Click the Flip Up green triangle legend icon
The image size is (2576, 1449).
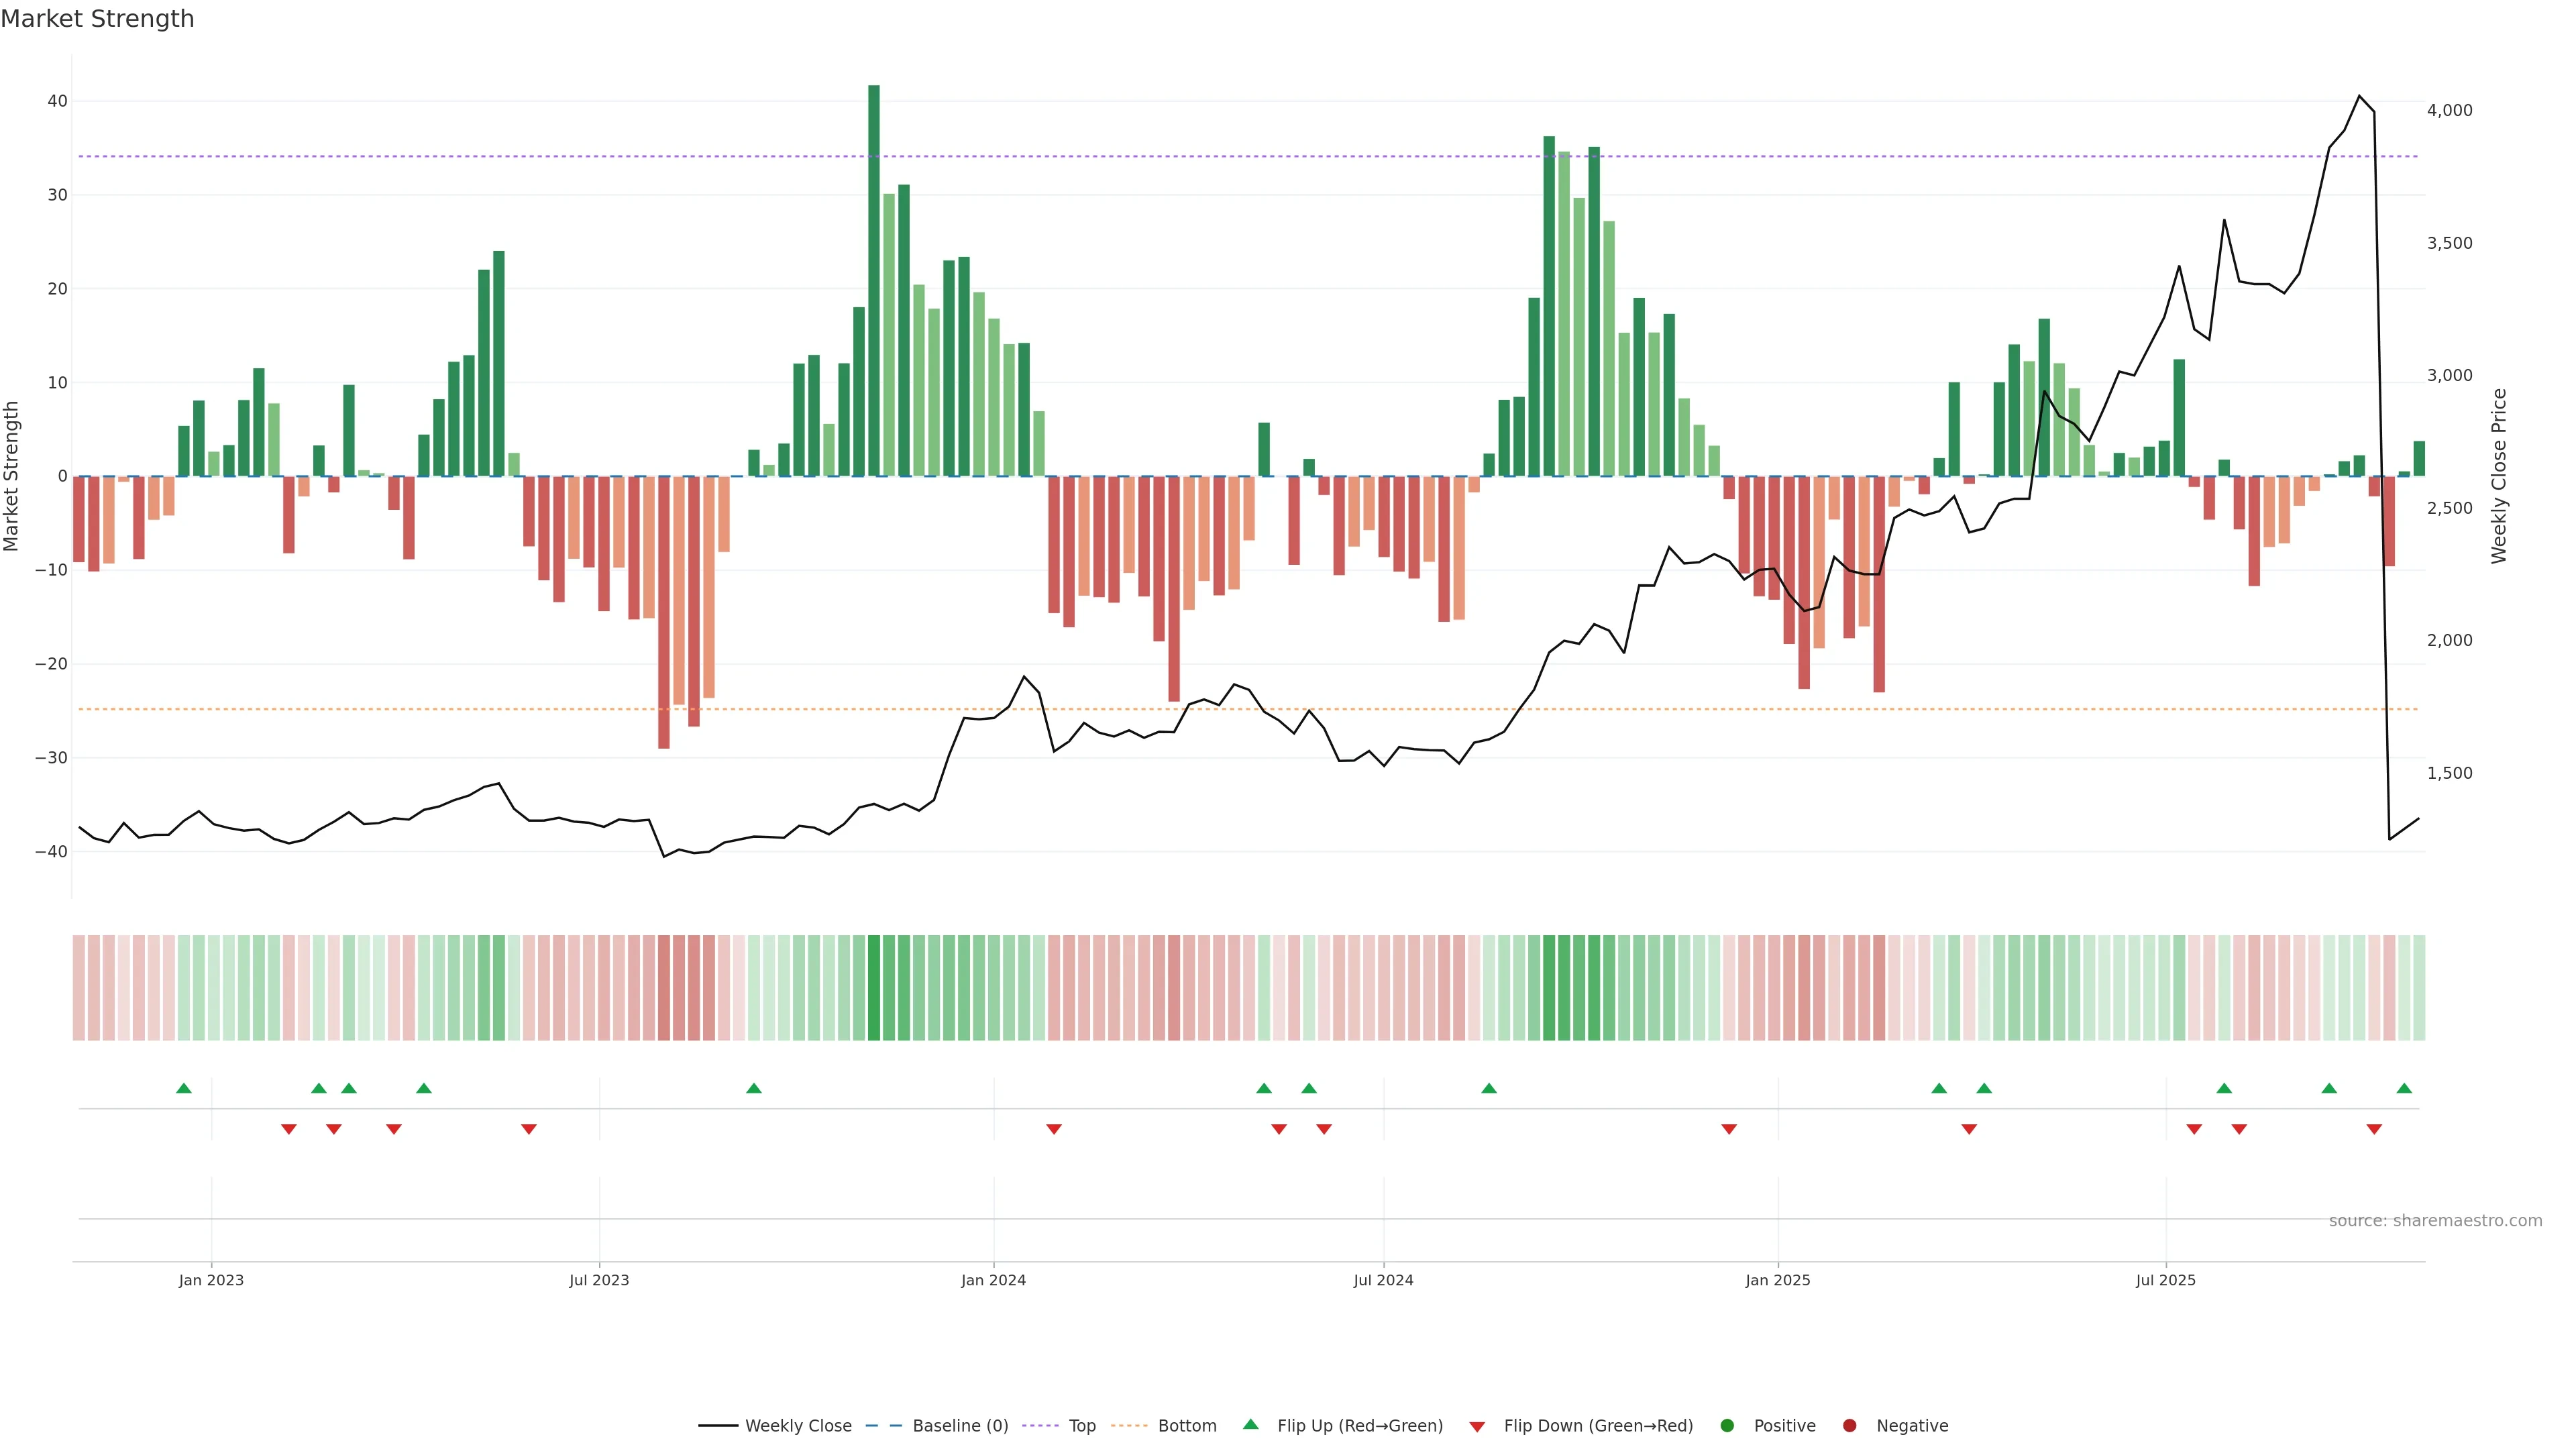click(1250, 1425)
